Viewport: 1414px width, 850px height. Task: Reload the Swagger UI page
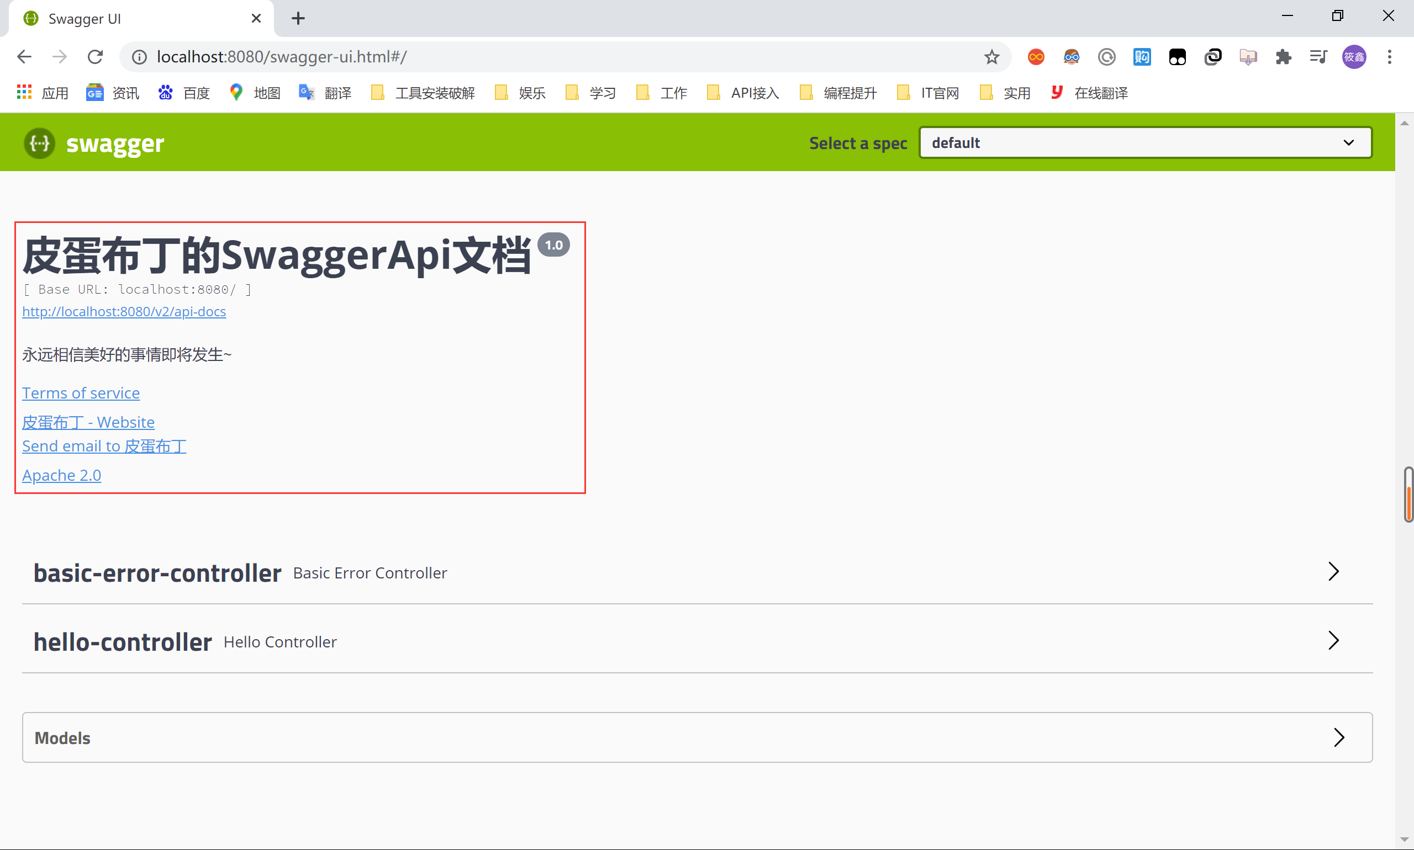(x=95, y=57)
